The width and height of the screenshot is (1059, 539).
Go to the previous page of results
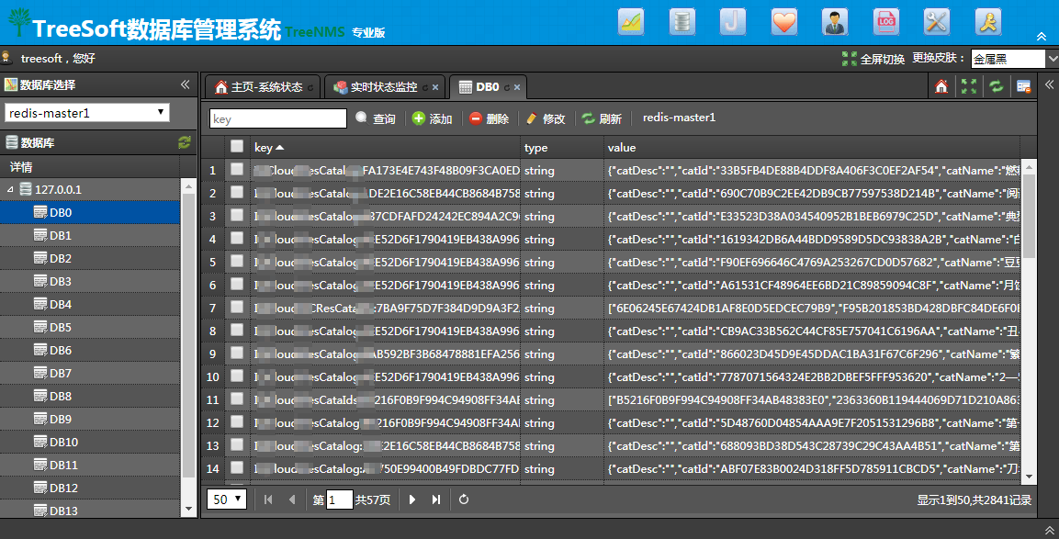(292, 500)
